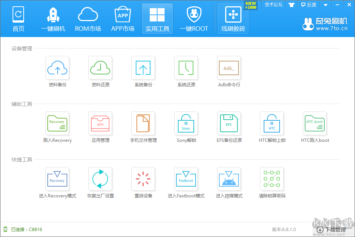Open the 资料还原 data restore tool

coord(100,68)
